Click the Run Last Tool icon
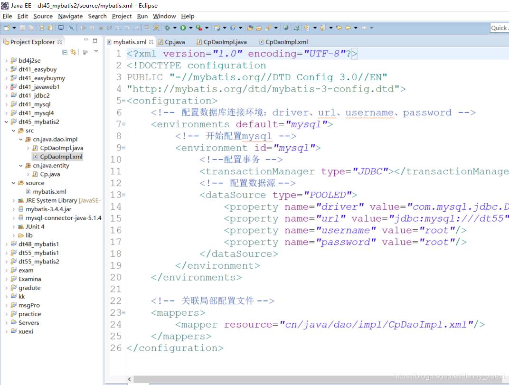Screen dimensions: 509x385 click(199, 28)
